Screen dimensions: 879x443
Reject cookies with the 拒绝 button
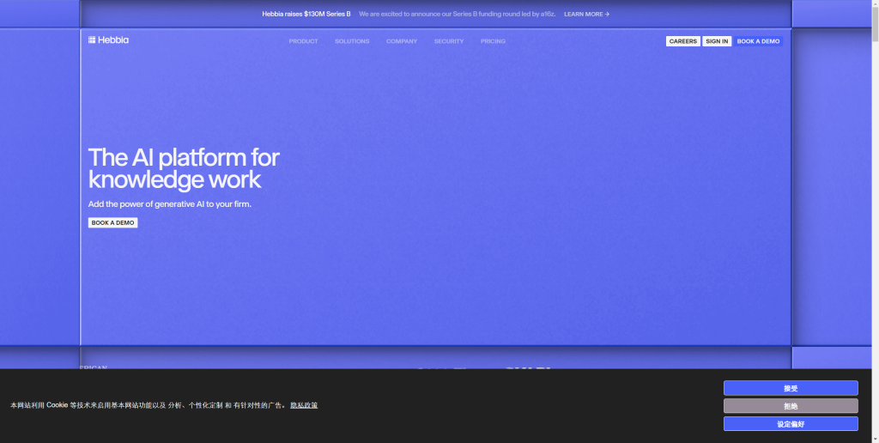point(791,406)
